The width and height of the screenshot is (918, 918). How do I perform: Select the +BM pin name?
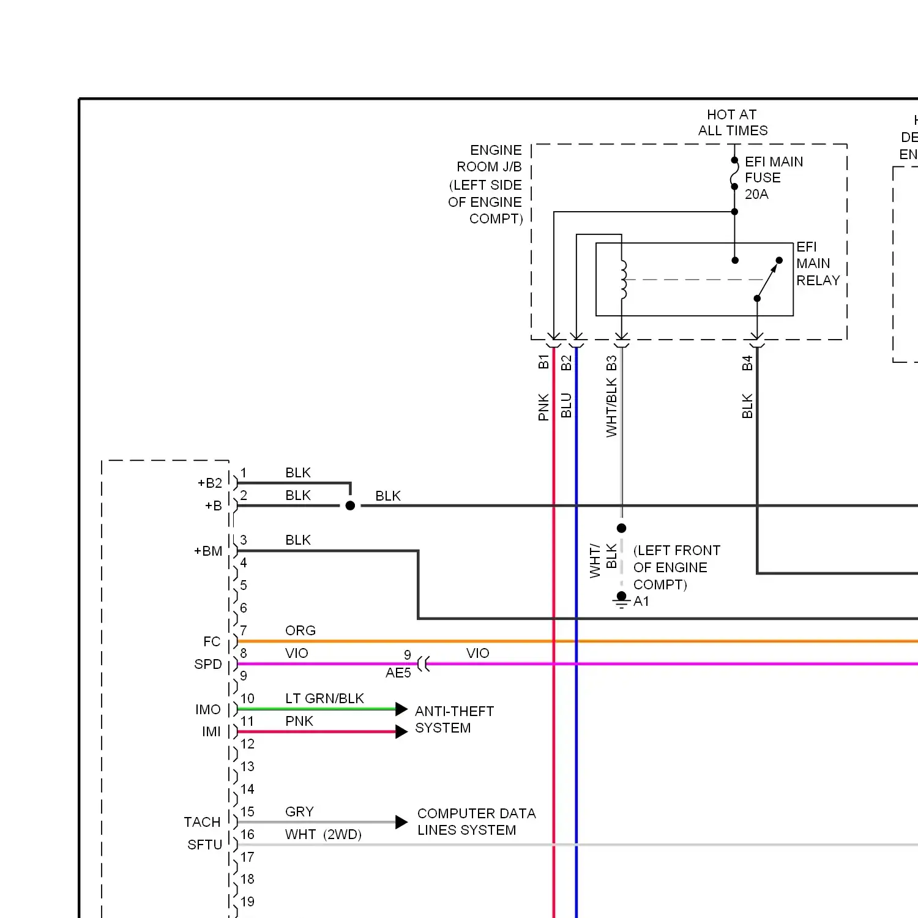click(x=208, y=551)
